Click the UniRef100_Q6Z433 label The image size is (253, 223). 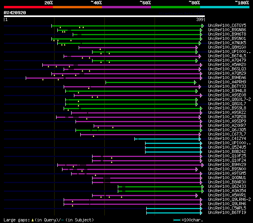tap(227, 187)
